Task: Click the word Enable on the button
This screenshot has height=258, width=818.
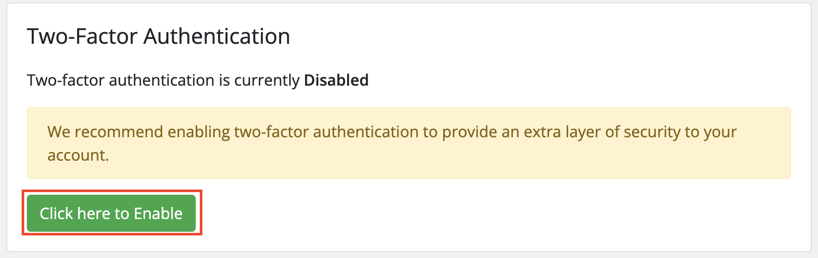Action: (x=158, y=213)
